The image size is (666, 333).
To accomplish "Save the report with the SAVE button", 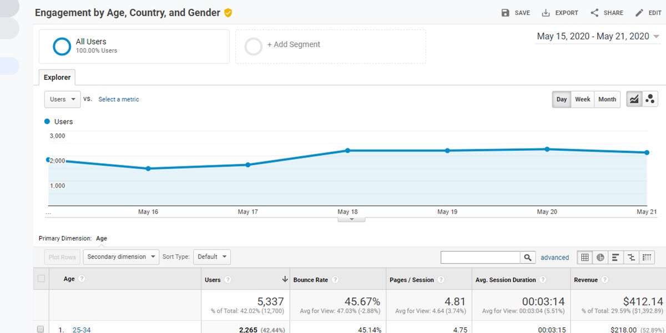I will click(x=516, y=13).
